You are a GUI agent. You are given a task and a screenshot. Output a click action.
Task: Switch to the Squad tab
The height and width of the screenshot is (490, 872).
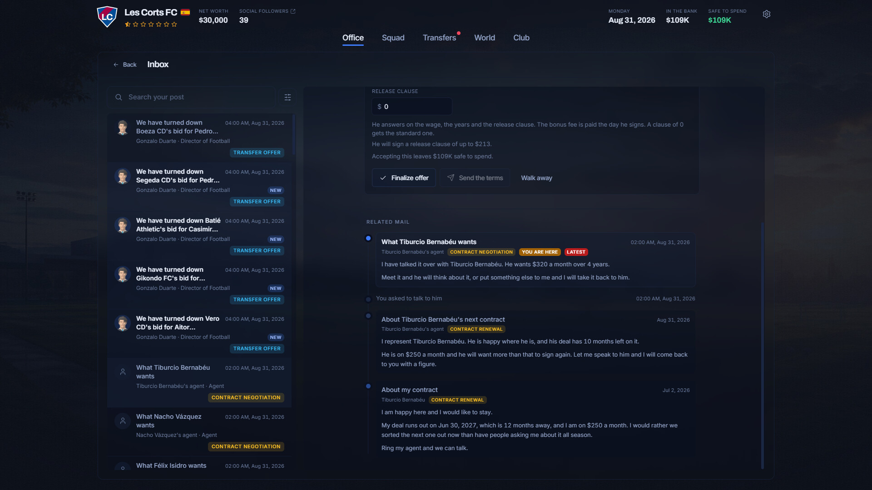click(x=393, y=38)
